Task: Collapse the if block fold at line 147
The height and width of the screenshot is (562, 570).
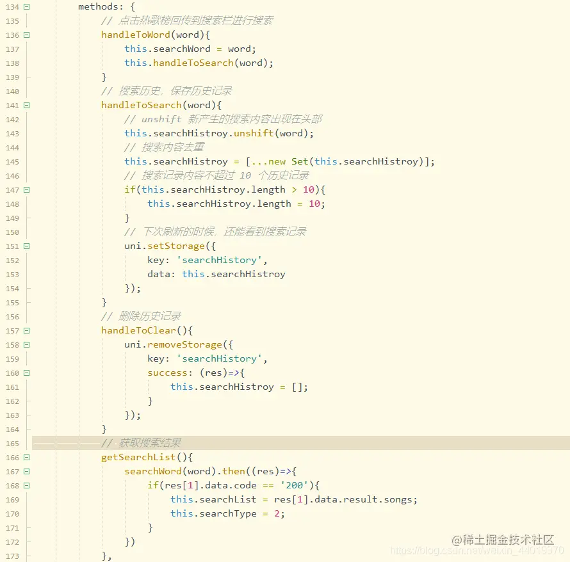Action: point(26,190)
